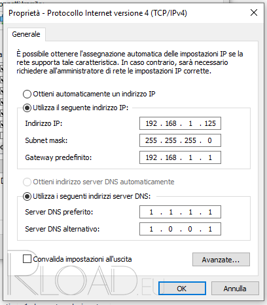The image size is (267, 305).
Task: Select Ottieni indirizzo server DNS automaticamente
Action: [27, 182]
